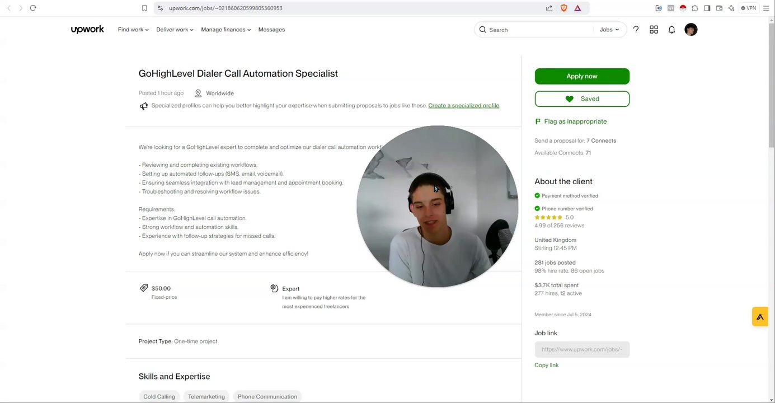Click the 4.99 of 256 reviews text
The height and width of the screenshot is (403, 775).
point(560,226)
